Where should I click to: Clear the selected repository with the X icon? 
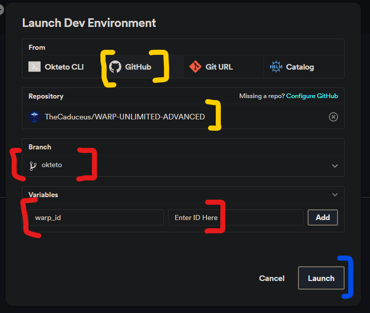(x=333, y=117)
